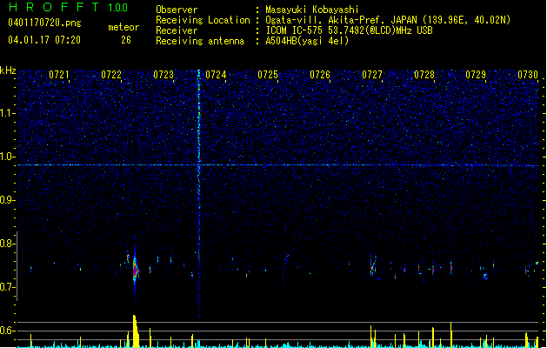Image resolution: width=547 pixels, height=348 pixels.
Task: Click the 'Receiver' label
Action: [x=177, y=30]
